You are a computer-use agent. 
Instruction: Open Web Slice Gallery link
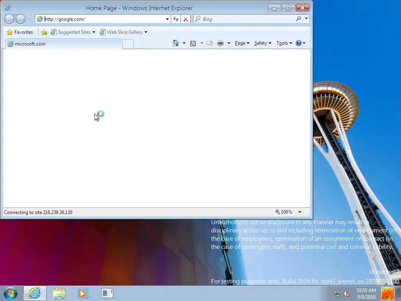121,32
